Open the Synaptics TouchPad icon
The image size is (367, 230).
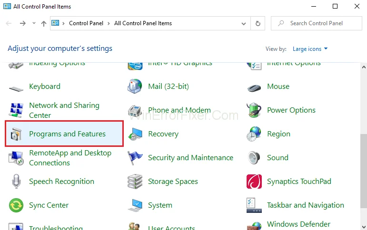[x=254, y=182]
